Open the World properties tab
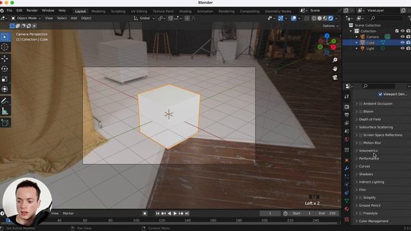This screenshot has width=411, height=231. [x=347, y=139]
